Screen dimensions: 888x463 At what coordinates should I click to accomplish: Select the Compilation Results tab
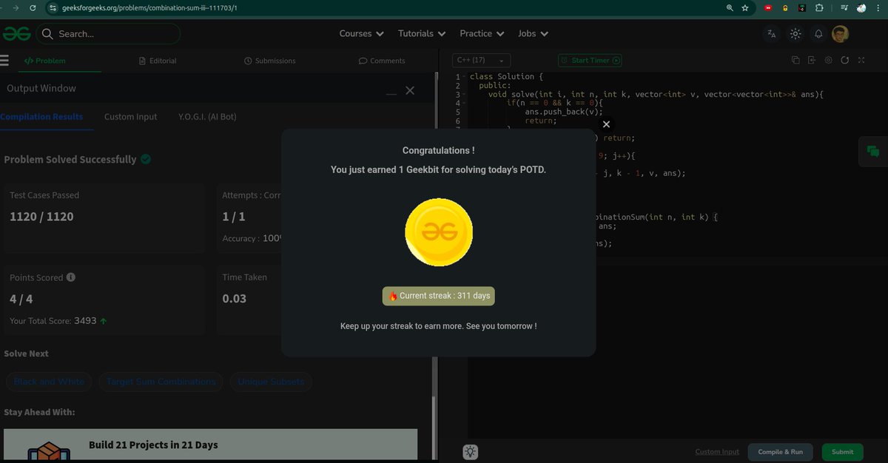point(41,117)
